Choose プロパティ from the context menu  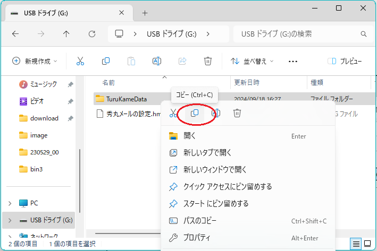point(248,238)
